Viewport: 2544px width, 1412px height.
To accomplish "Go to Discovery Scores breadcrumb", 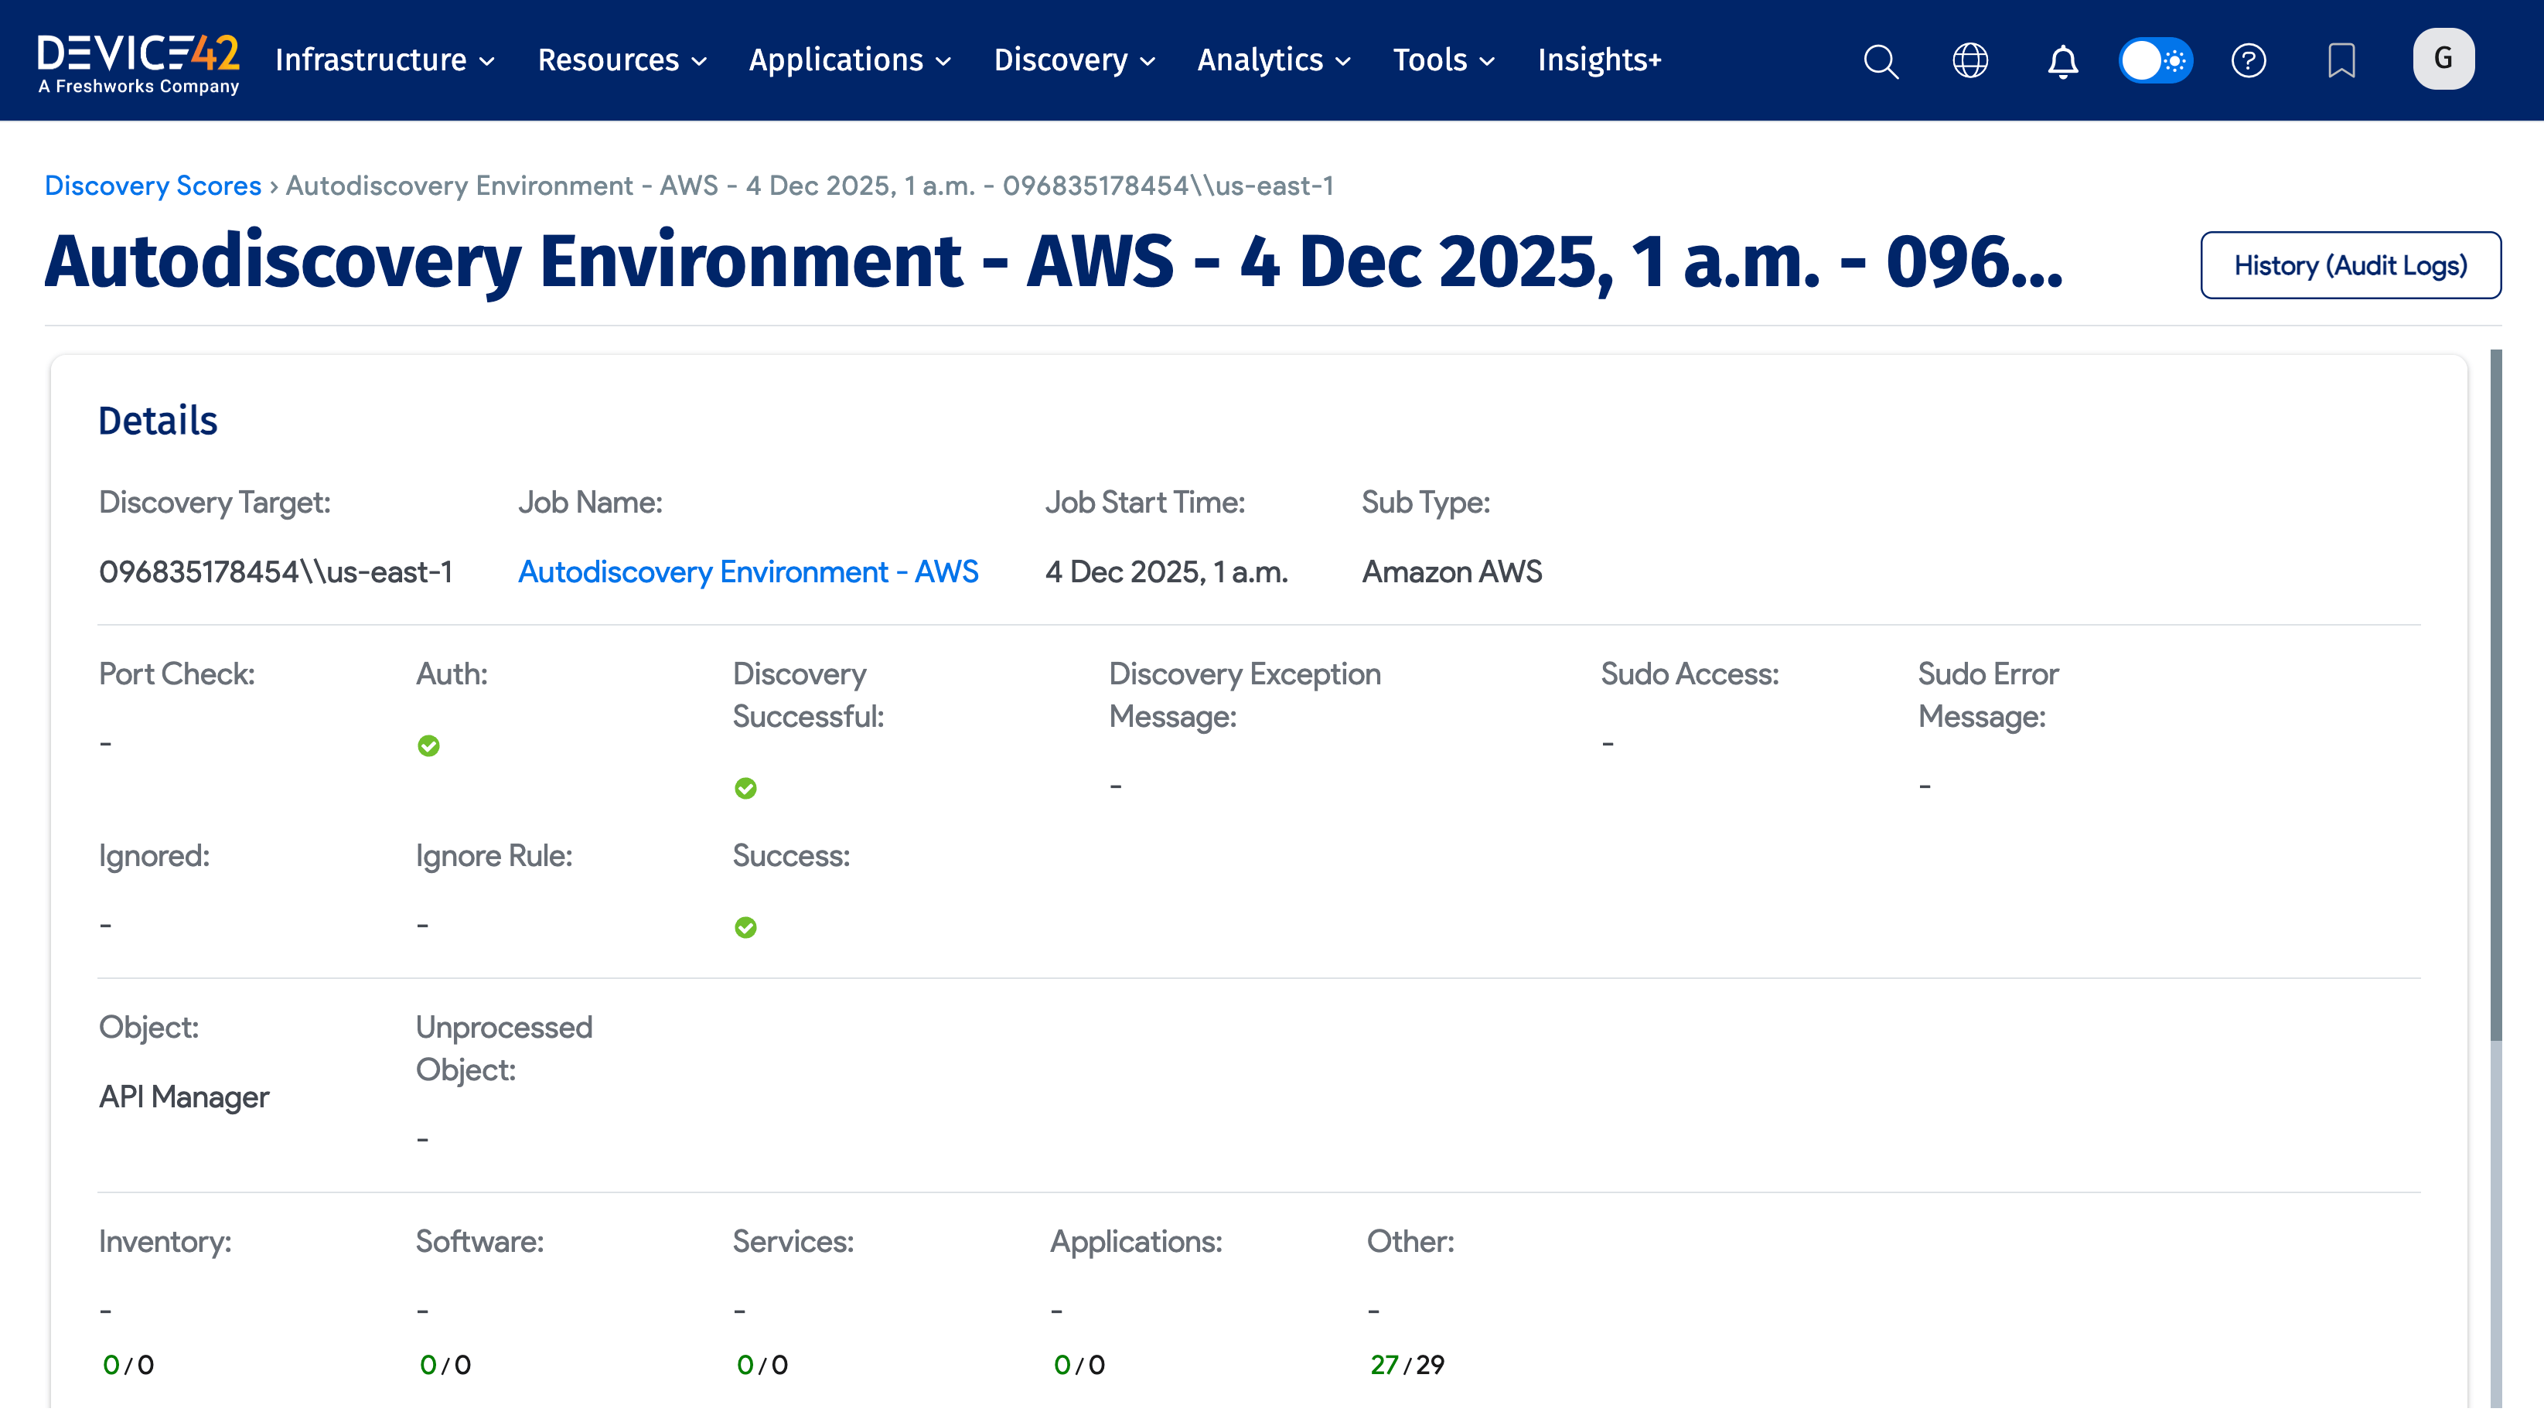I will (153, 186).
